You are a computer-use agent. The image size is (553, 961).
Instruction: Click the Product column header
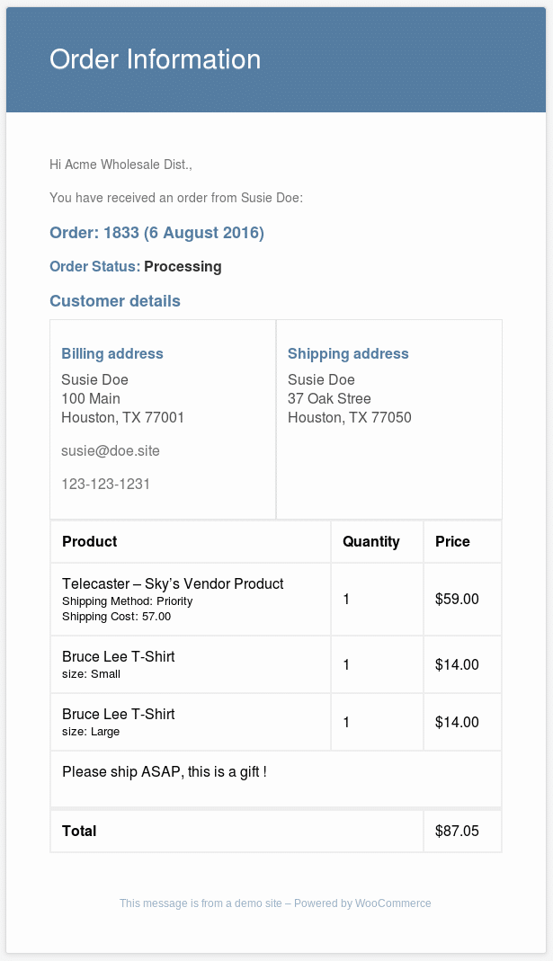tap(90, 541)
